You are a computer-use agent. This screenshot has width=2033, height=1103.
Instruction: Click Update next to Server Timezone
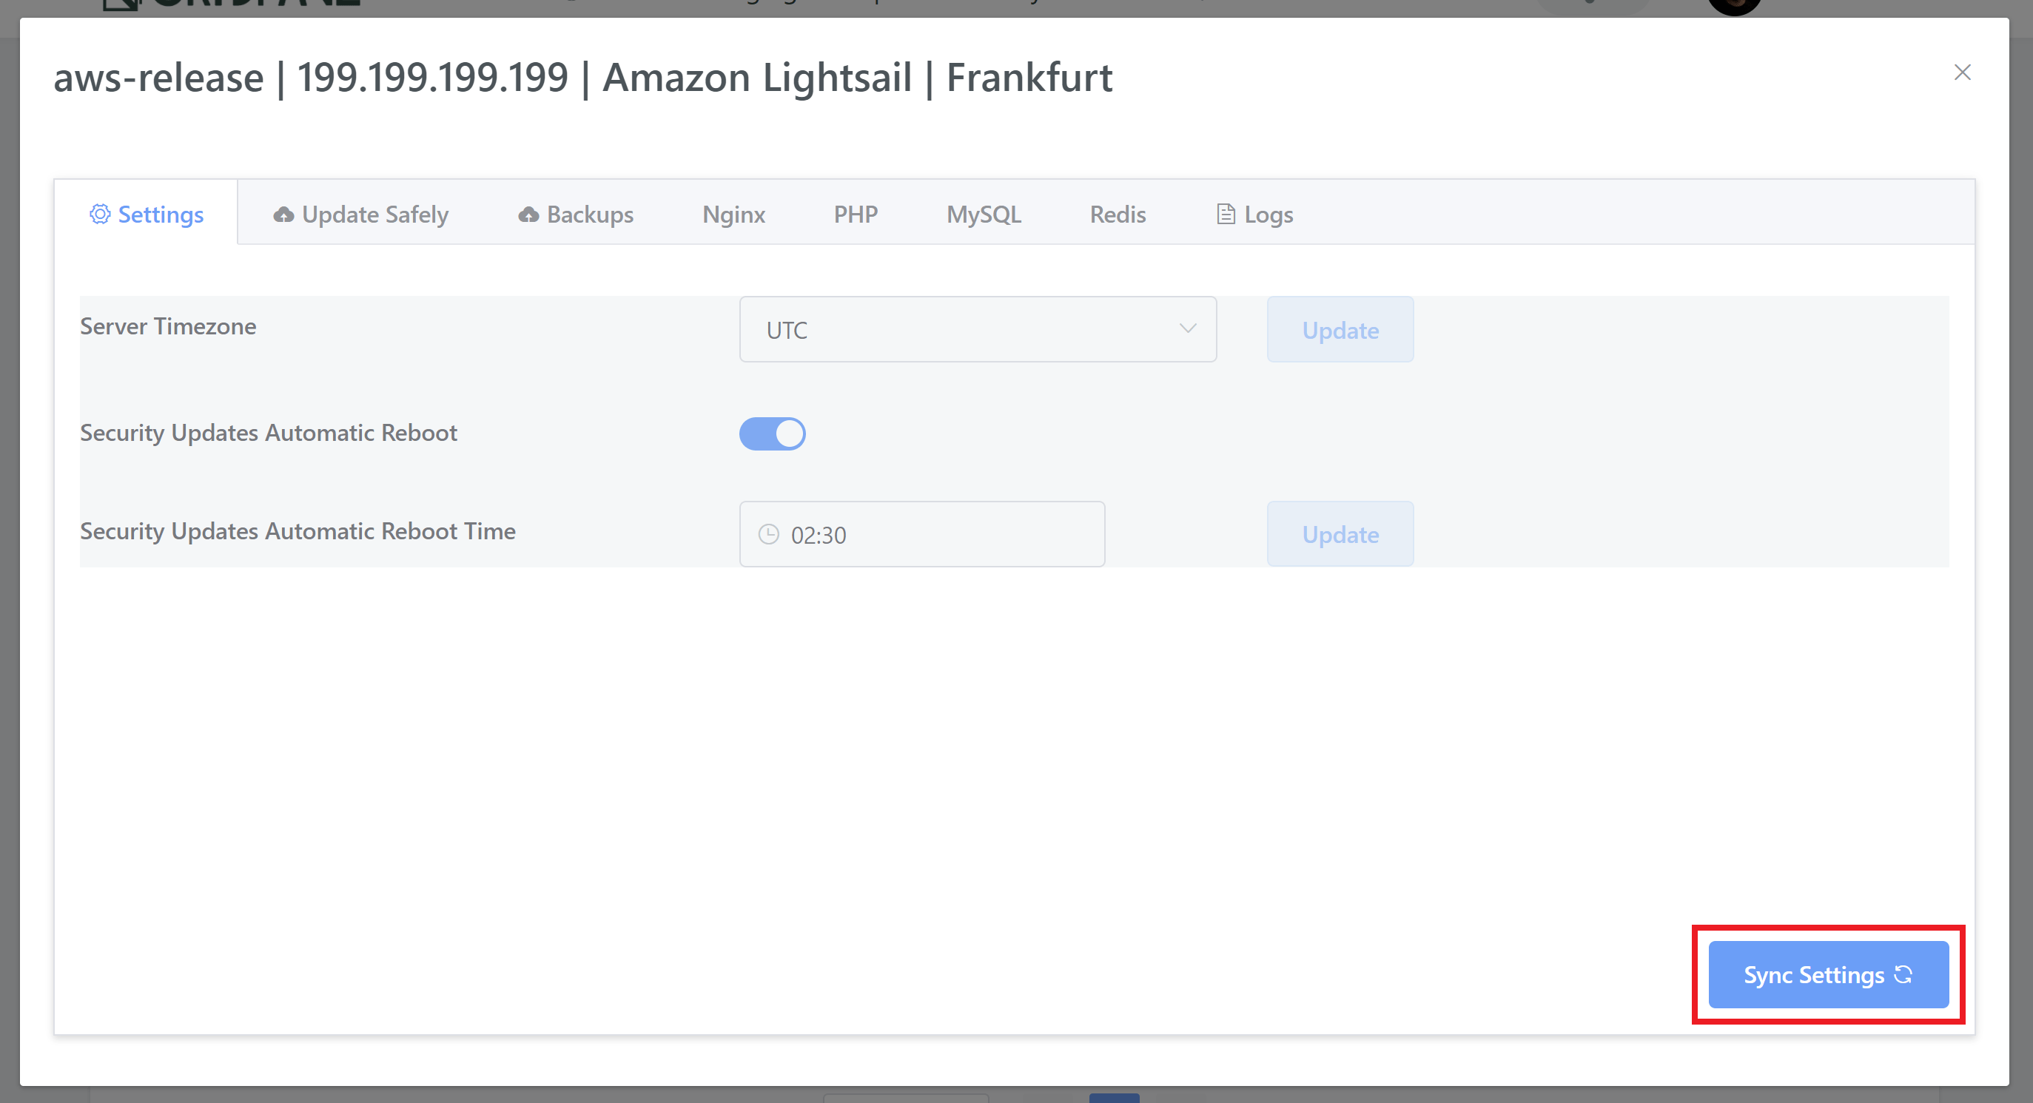click(x=1340, y=330)
